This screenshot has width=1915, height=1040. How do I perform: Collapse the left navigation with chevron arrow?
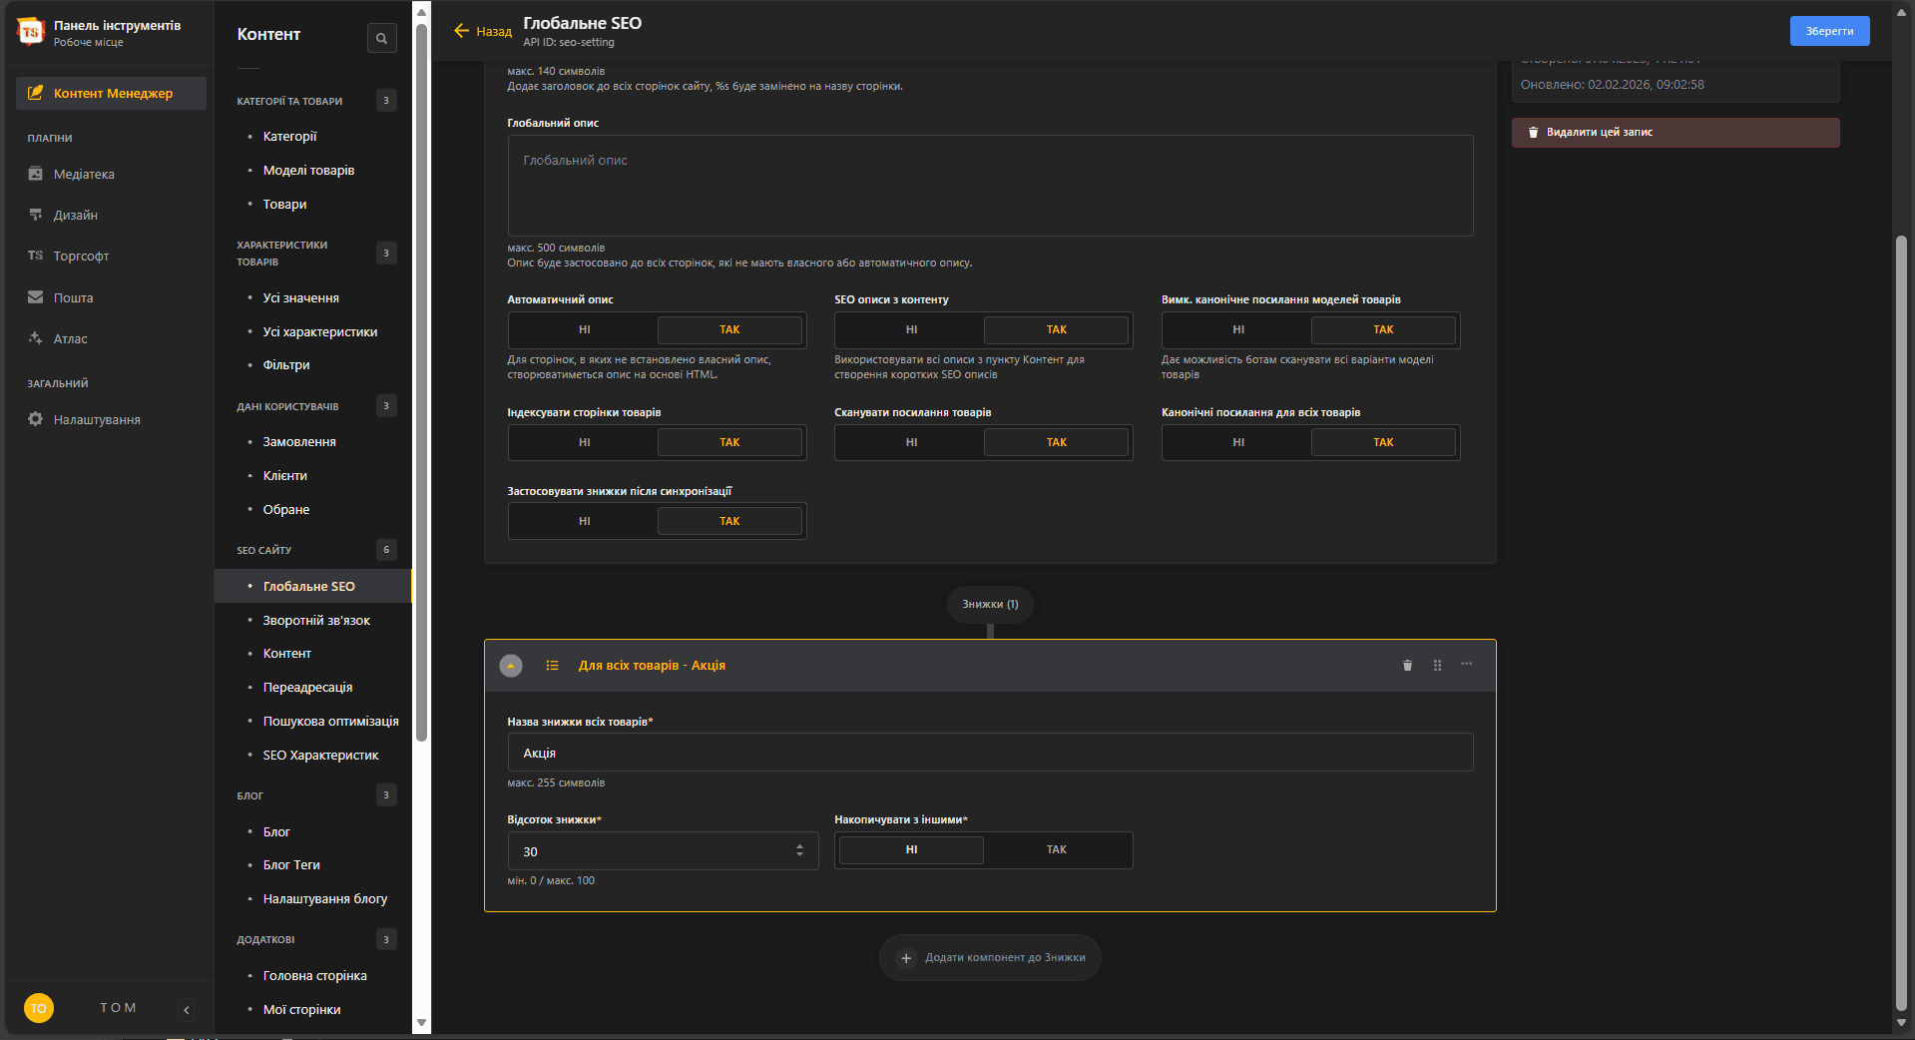[187, 1010]
